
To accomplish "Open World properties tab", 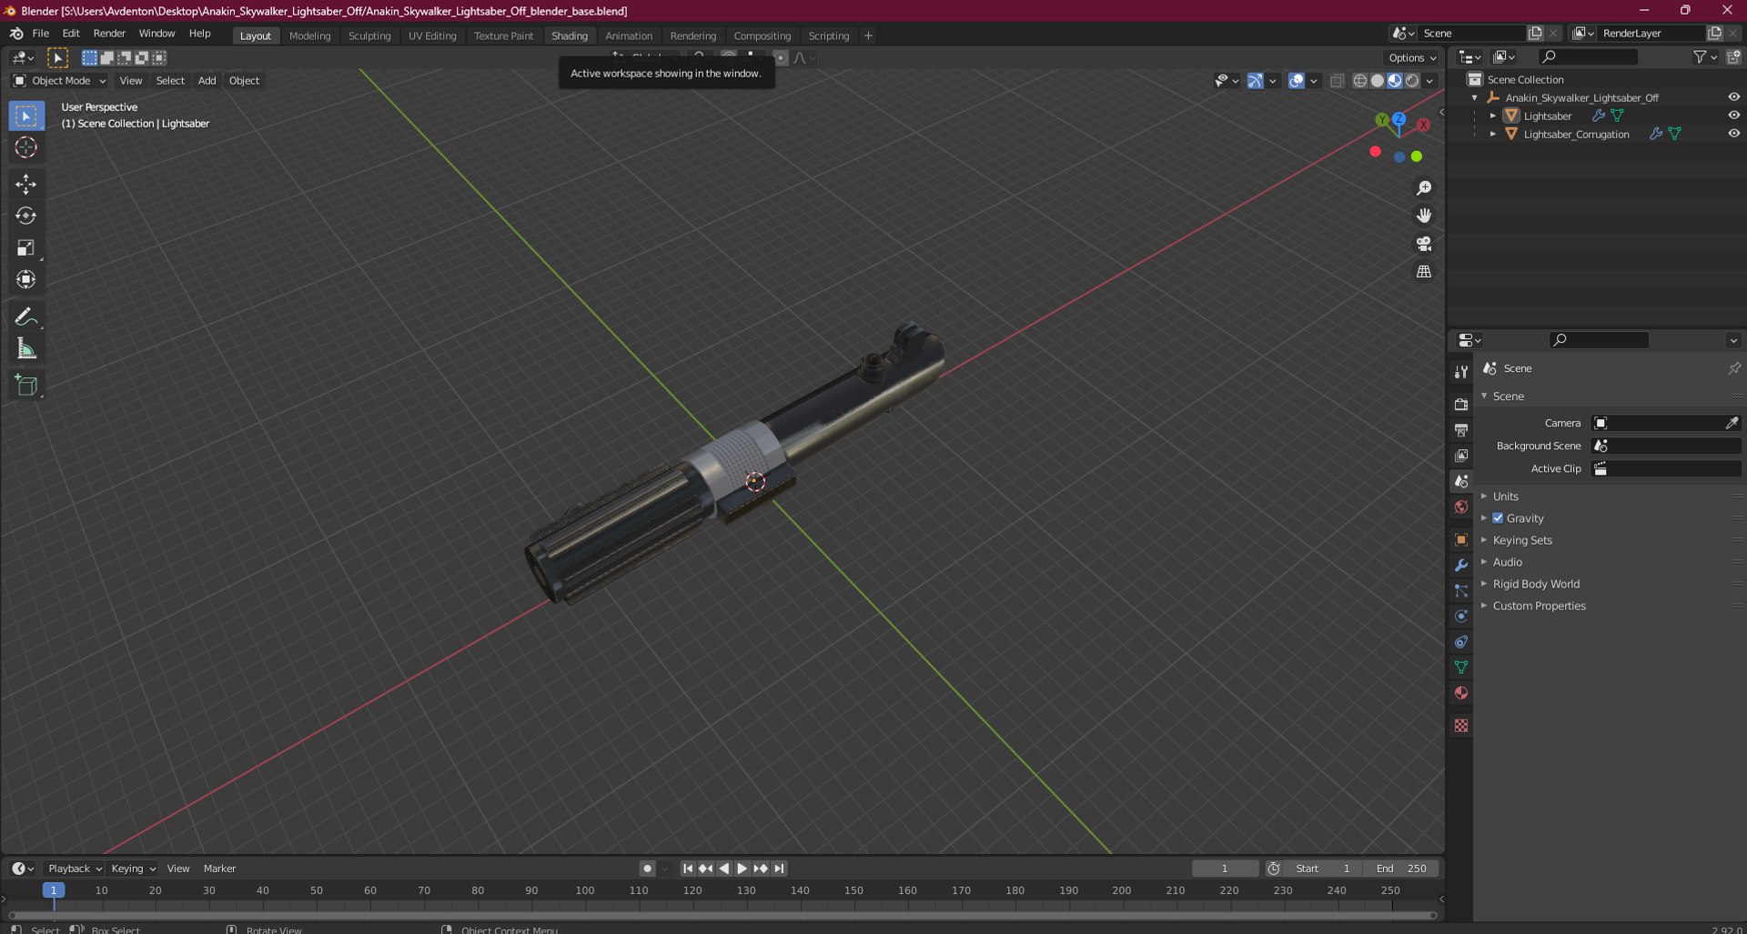I will (x=1461, y=507).
